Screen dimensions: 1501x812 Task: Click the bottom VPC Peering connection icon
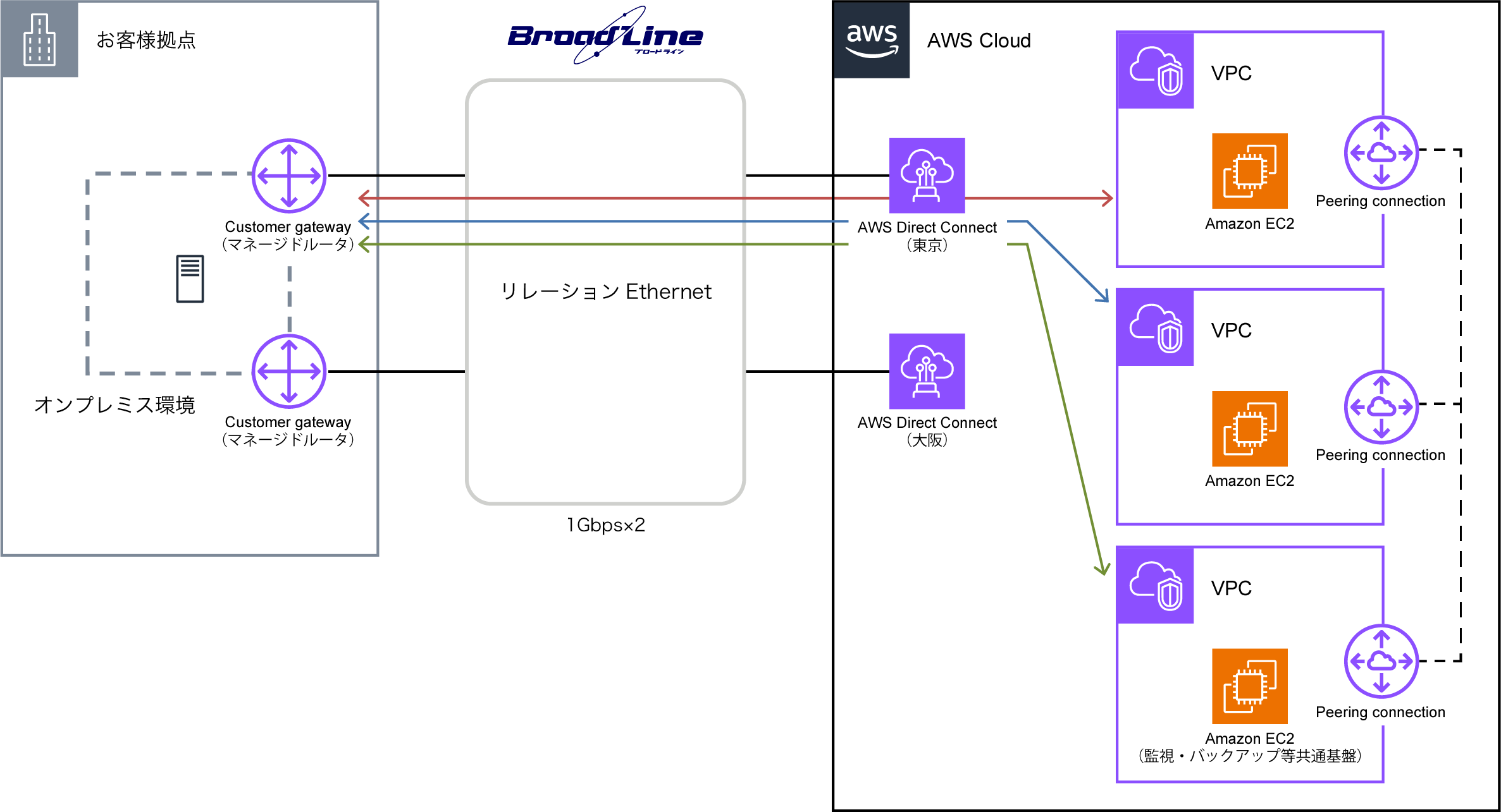click(x=1381, y=662)
